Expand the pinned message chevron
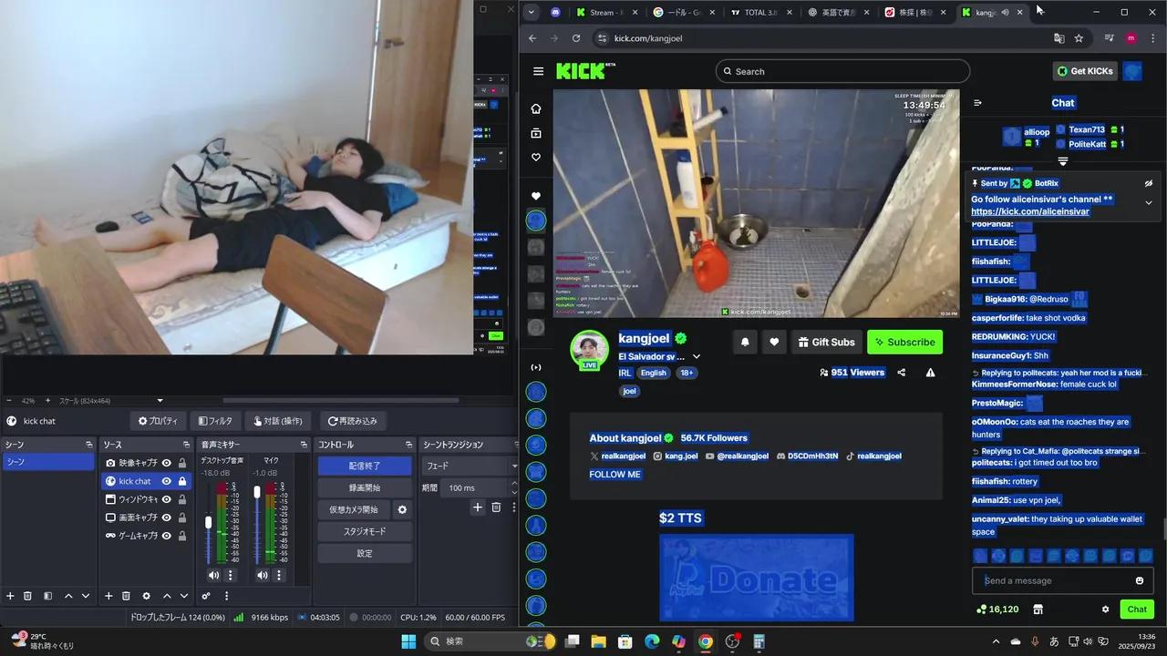 click(1149, 202)
